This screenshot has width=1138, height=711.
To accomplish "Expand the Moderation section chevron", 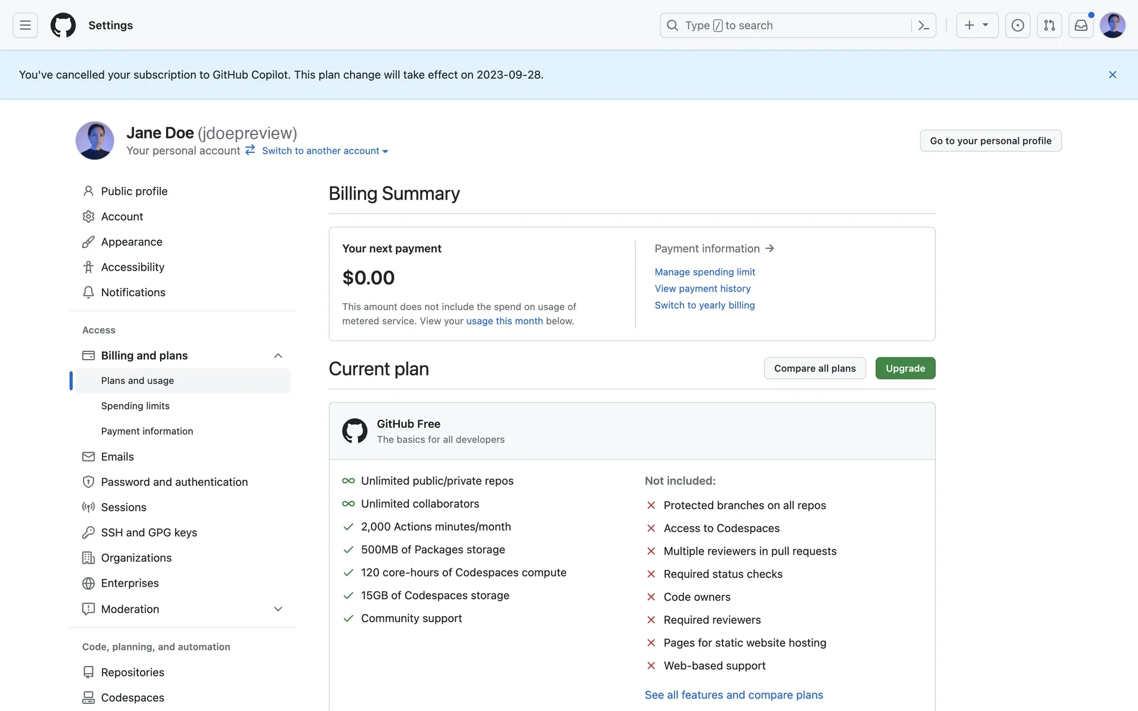I will [x=278, y=609].
